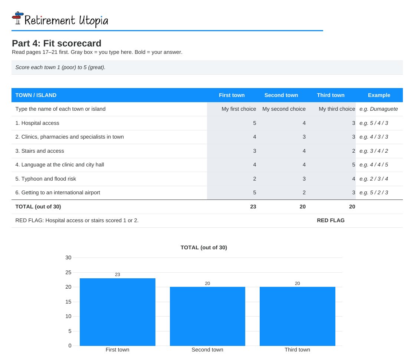The height and width of the screenshot is (363, 414).
Task: Click the Third town total in table
Action: click(352, 207)
